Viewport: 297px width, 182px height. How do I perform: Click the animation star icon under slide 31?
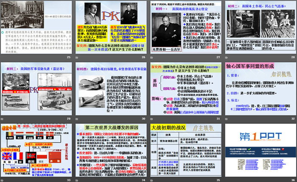coord(151,119)
